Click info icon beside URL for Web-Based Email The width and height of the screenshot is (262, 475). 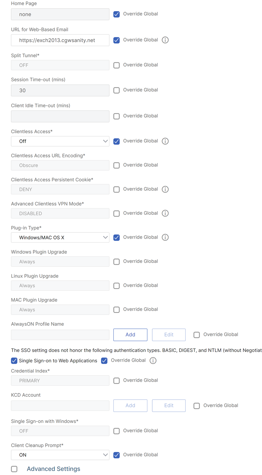click(x=165, y=40)
